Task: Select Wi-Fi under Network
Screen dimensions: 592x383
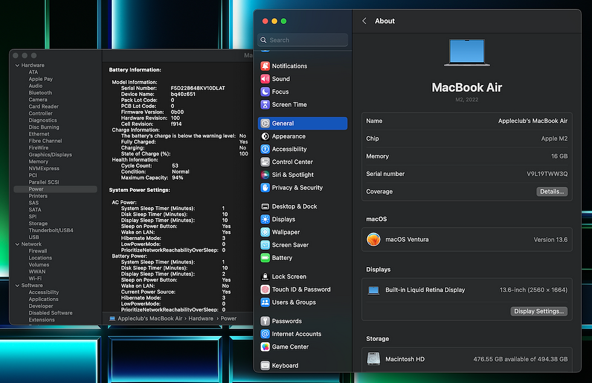Action: point(35,279)
